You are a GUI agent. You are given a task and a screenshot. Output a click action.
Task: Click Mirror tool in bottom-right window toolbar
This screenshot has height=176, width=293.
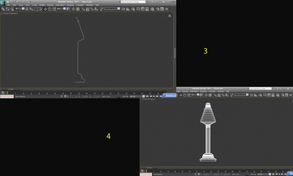click(251, 95)
